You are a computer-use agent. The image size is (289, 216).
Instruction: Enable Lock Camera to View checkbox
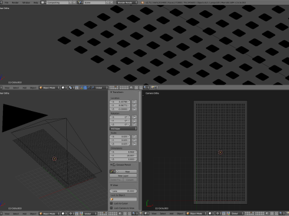[111, 208]
